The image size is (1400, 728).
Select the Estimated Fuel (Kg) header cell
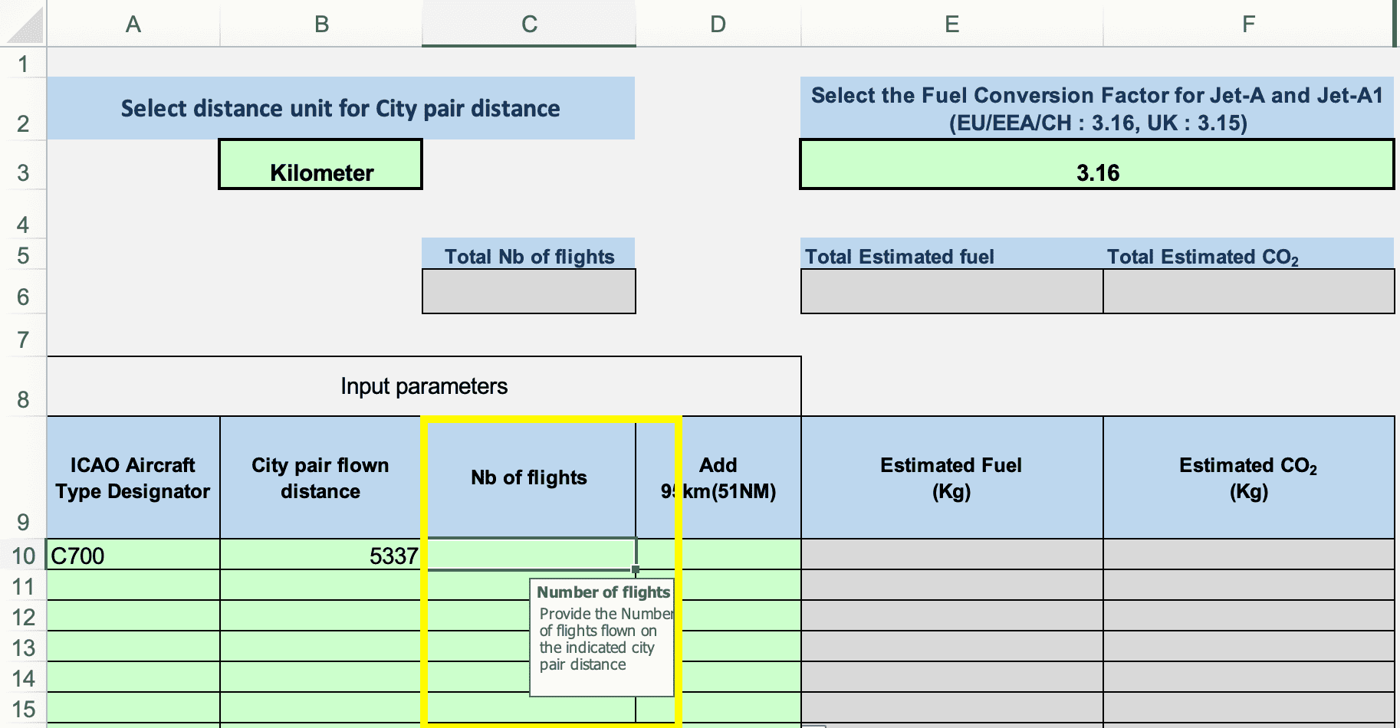click(951, 478)
